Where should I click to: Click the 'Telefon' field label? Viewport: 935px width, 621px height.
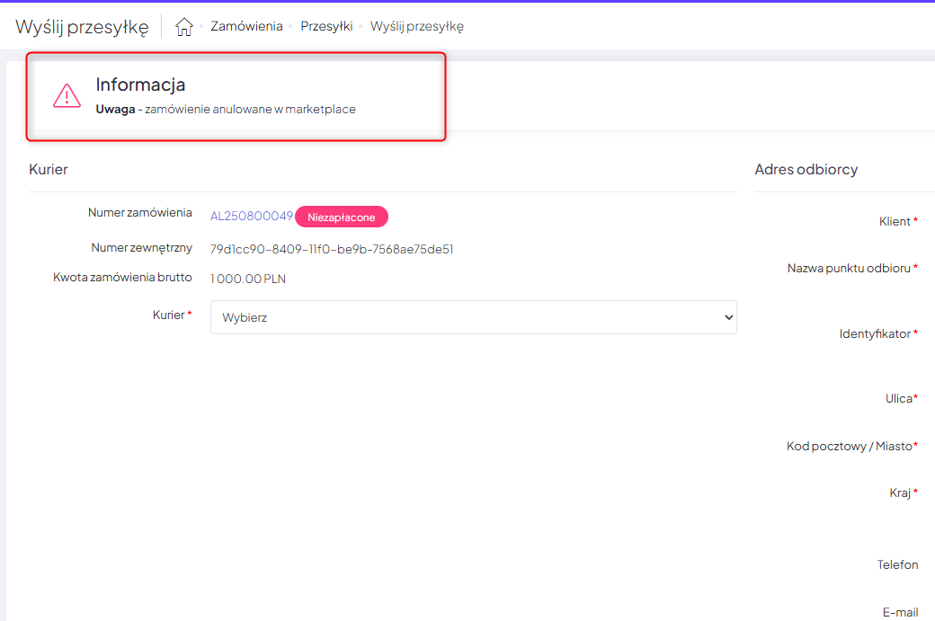pyautogui.click(x=897, y=564)
